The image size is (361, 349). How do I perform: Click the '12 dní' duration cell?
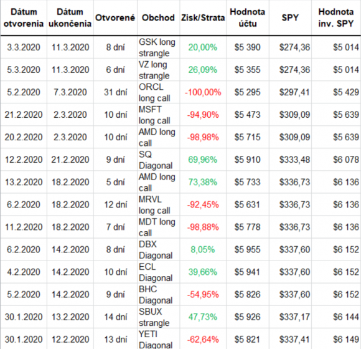click(115, 204)
